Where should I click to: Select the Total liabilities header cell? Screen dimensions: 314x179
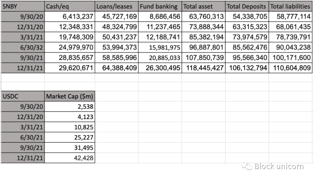click(290, 6)
